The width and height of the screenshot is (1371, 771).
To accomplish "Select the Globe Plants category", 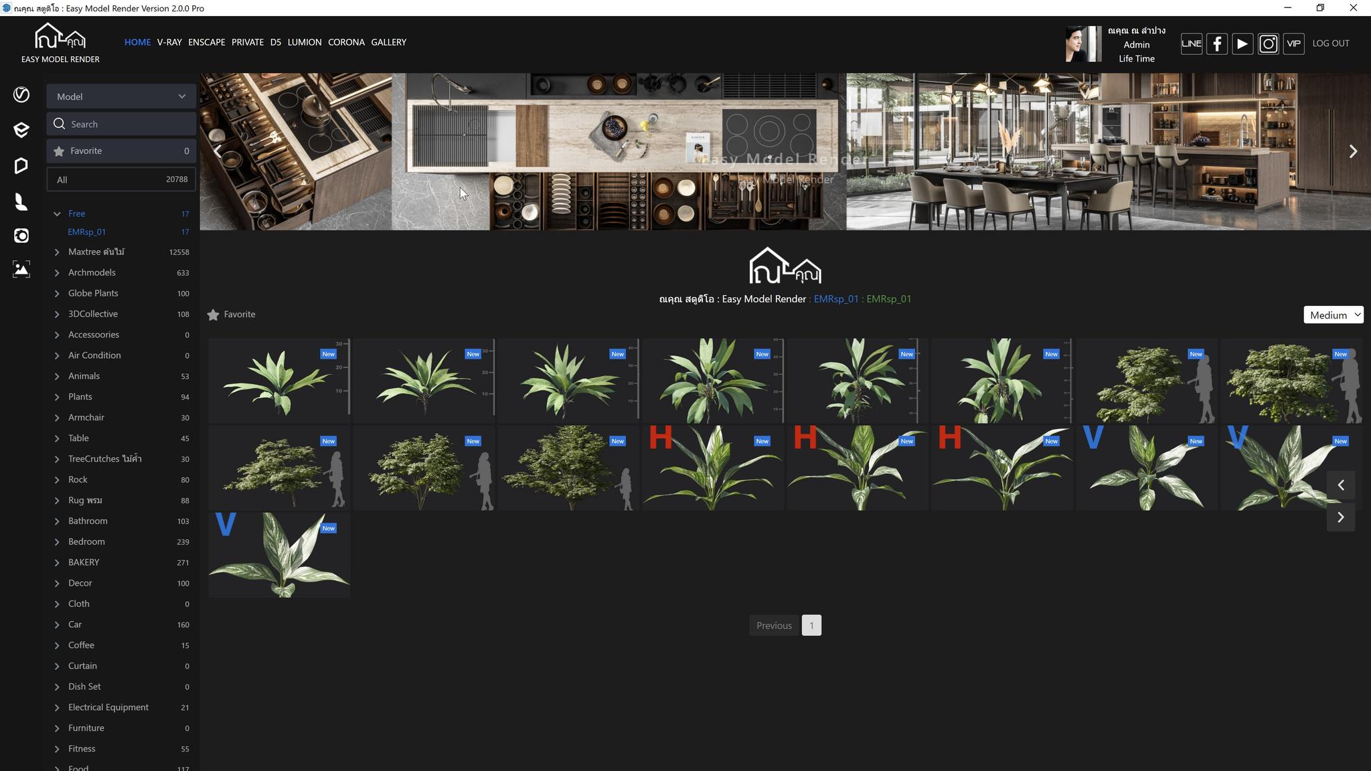I will pos(93,294).
